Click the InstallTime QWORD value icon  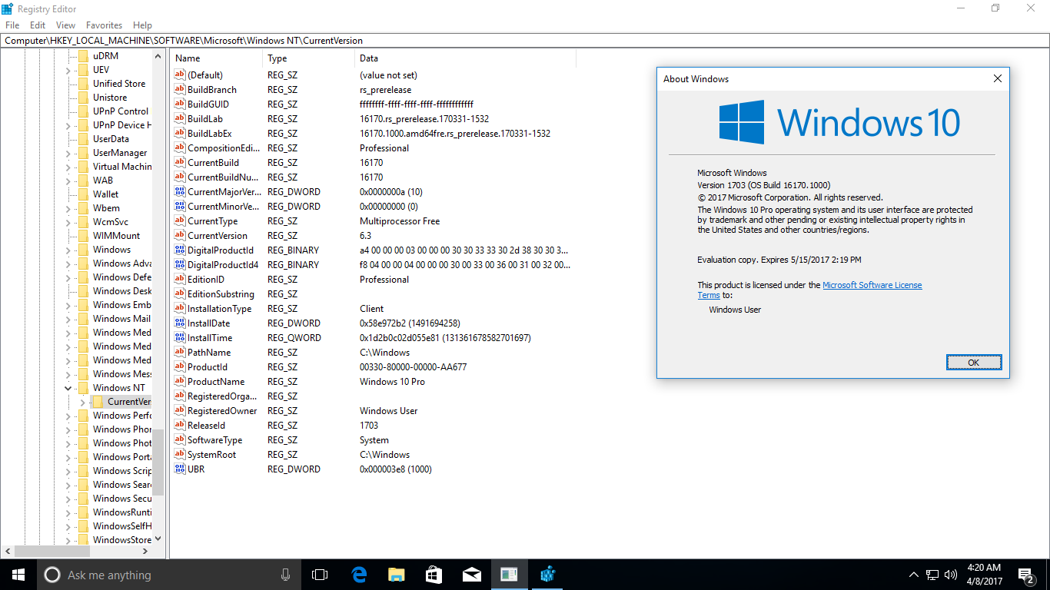point(180,338)
